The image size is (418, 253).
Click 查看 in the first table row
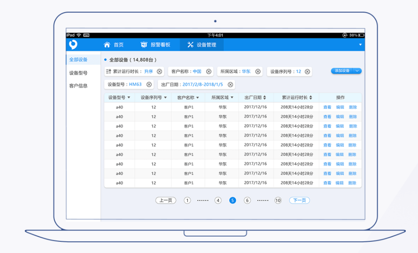pos(327,107)
